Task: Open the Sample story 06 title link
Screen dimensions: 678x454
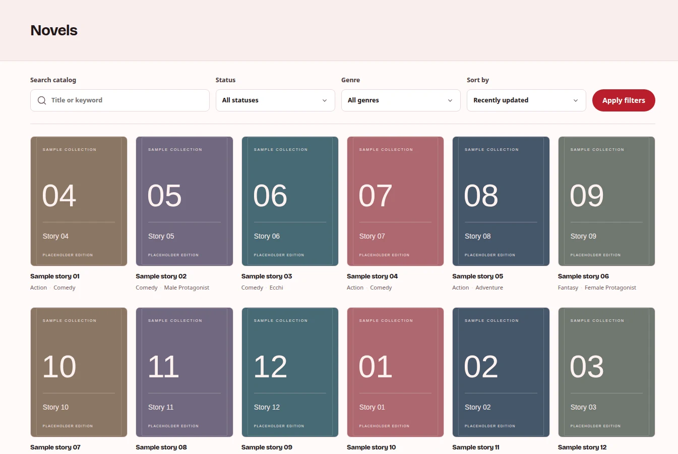Action: pyautogui.click(x=583, y=276)
